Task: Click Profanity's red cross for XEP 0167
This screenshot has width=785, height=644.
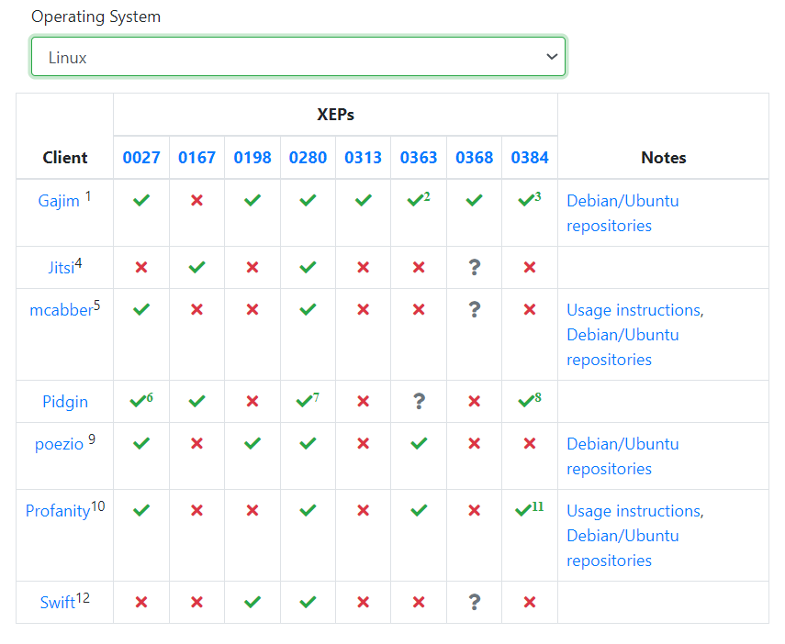Action: pyautogui.click(x=196, y=510)
